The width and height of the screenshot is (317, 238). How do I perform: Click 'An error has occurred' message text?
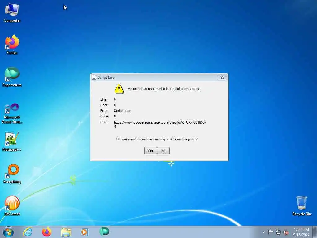tap(164, 89)
